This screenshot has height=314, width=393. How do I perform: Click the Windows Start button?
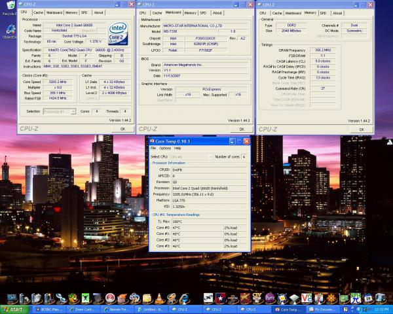14,309
